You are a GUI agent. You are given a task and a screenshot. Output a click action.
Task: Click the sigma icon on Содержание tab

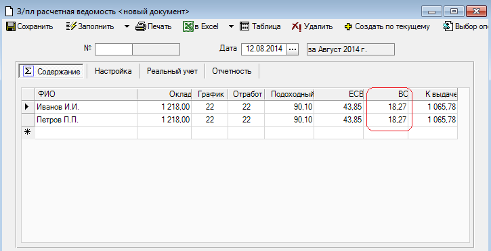pos(28,71)
